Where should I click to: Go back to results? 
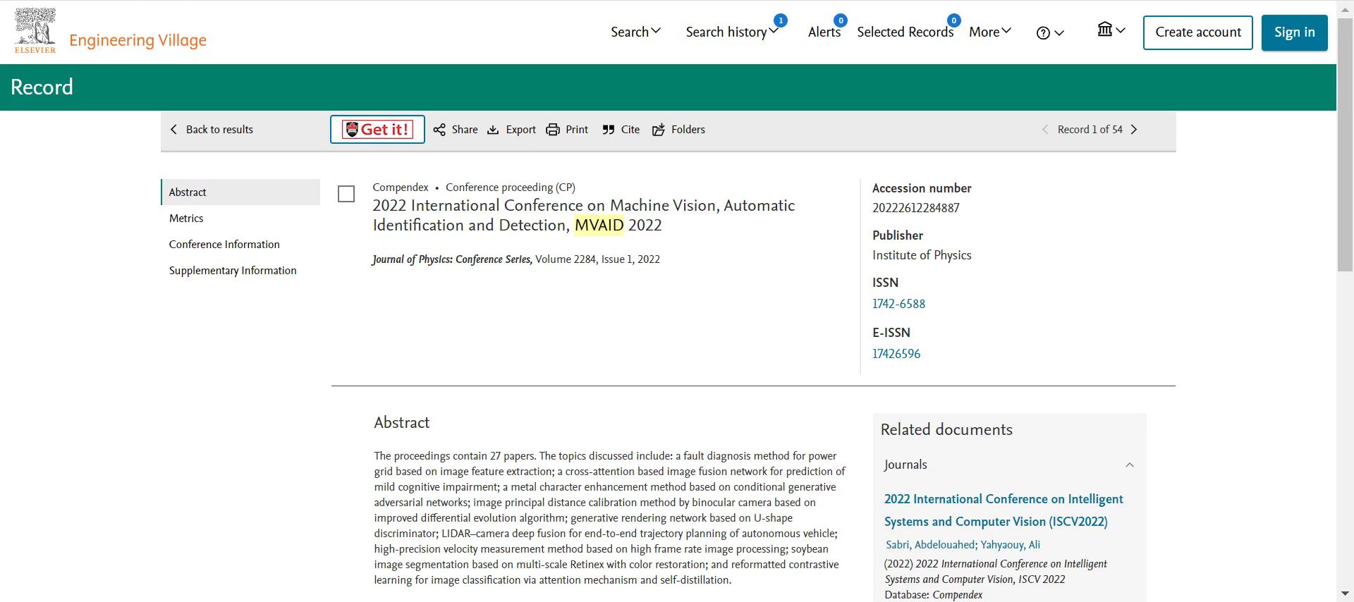211,130
